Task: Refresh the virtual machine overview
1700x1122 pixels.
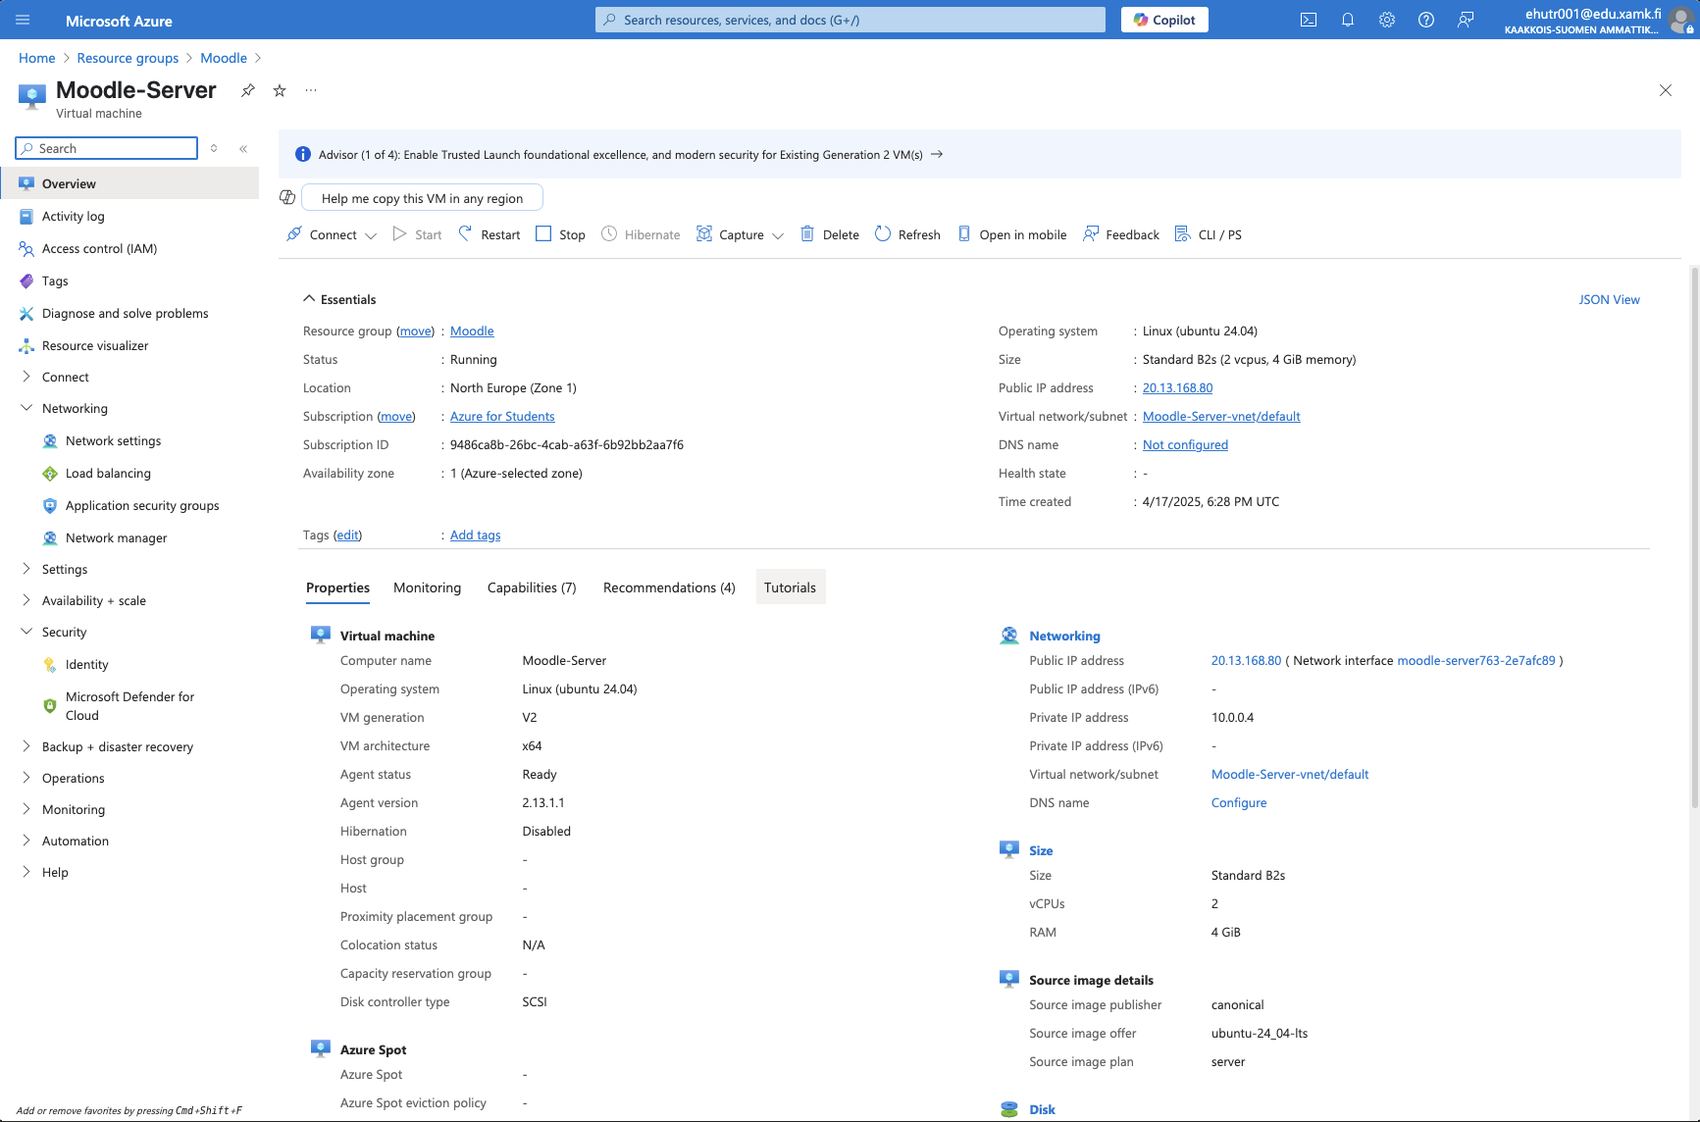Action: (x=907, y=234)
